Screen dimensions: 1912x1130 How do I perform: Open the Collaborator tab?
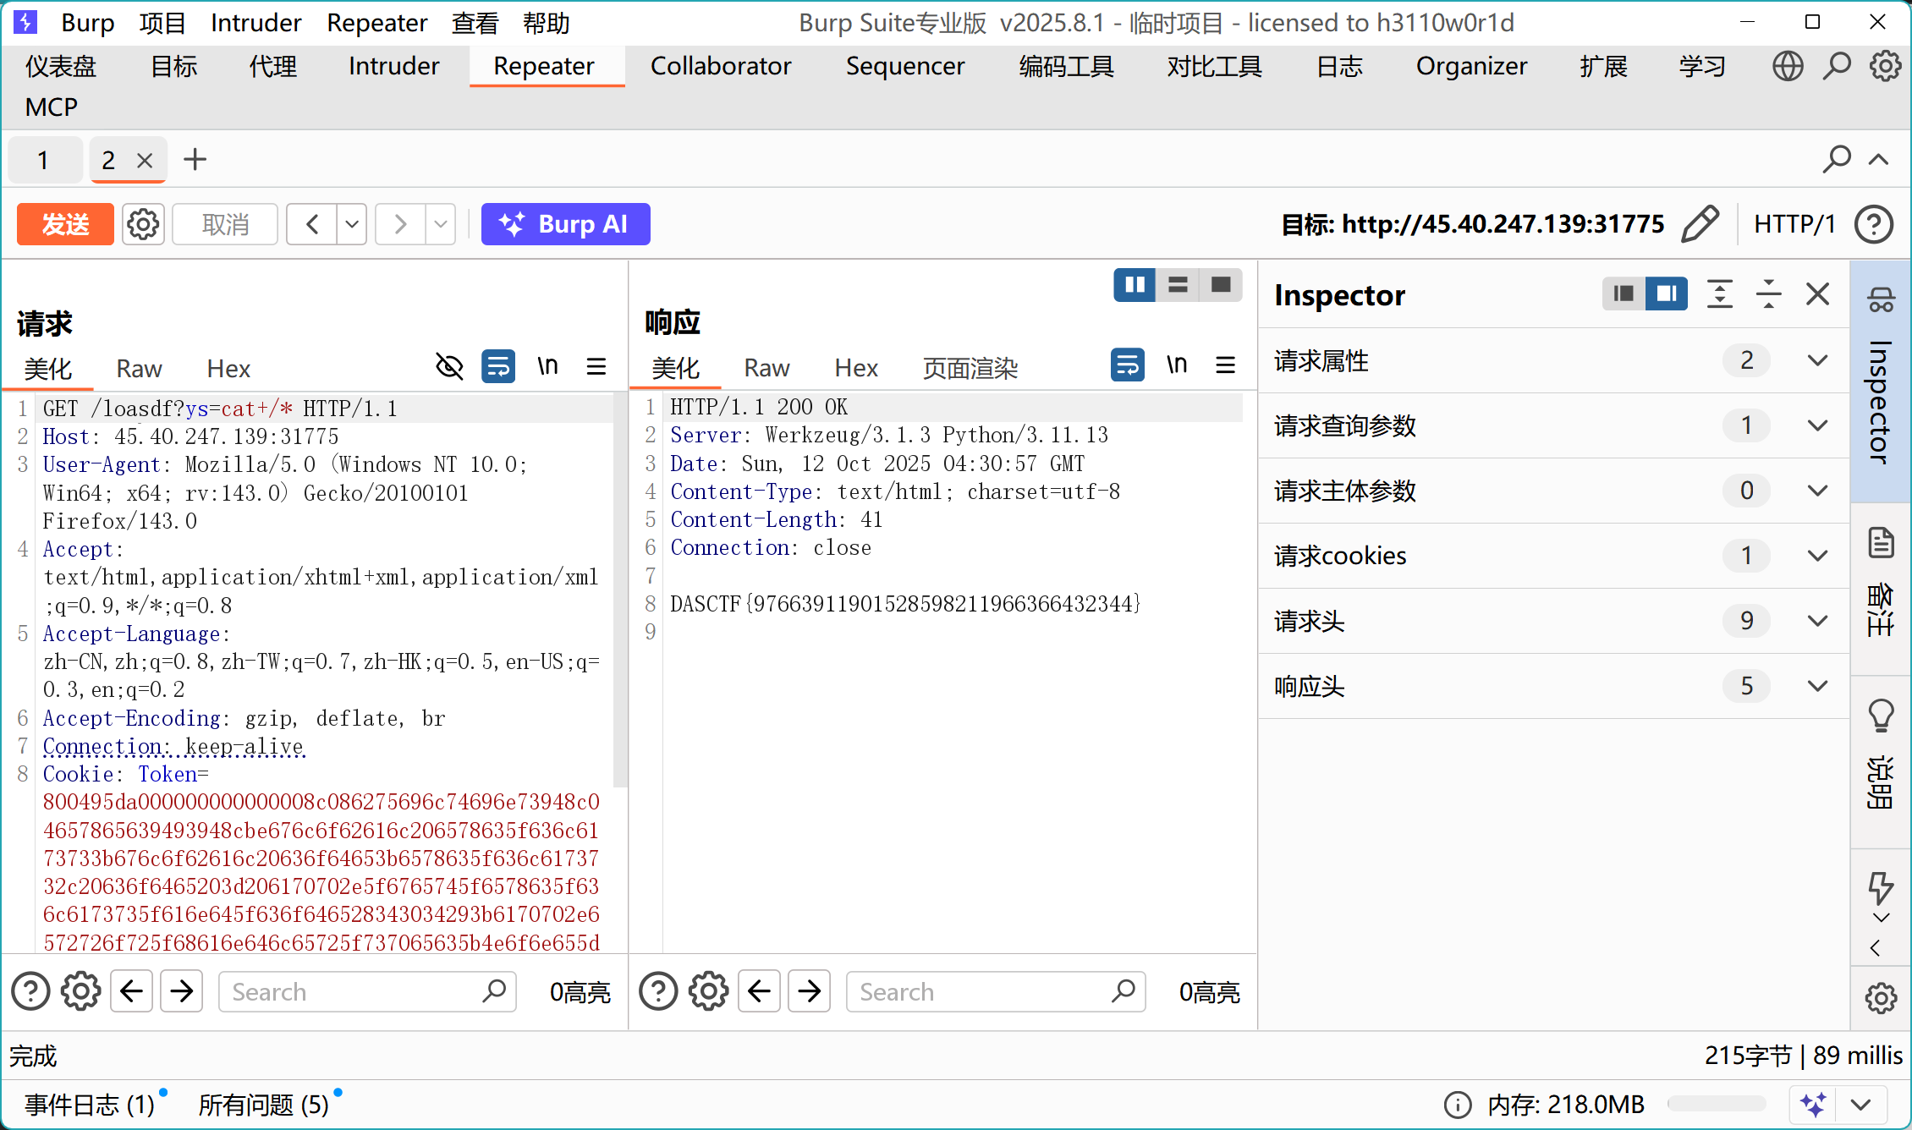tap(720, 66)
